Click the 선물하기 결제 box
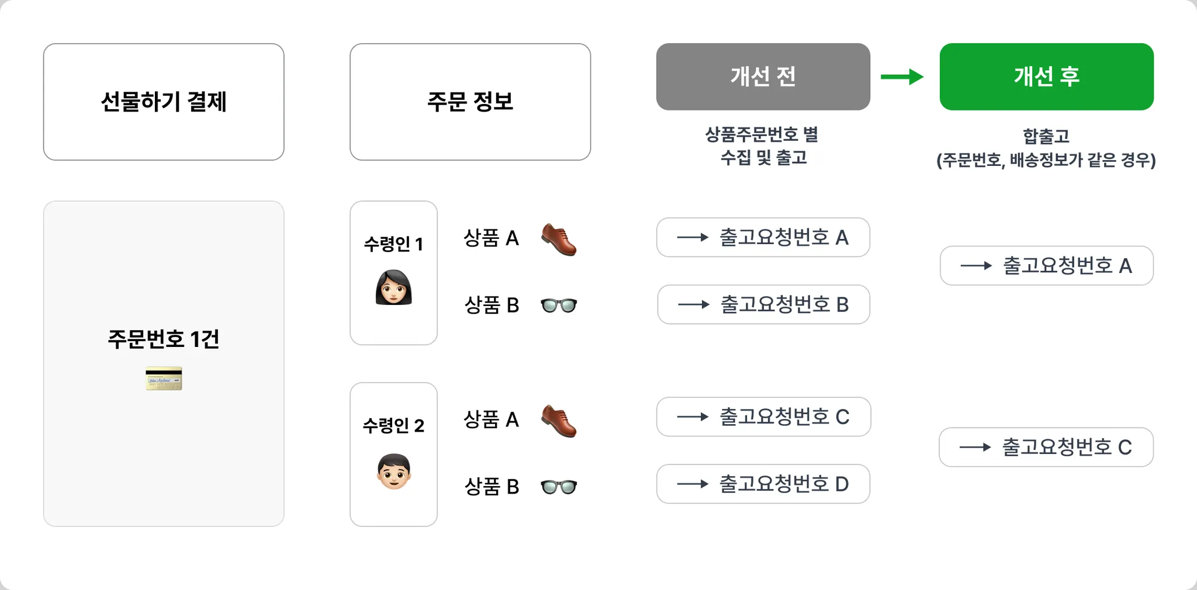1197x590 pixels. point(164,102)
